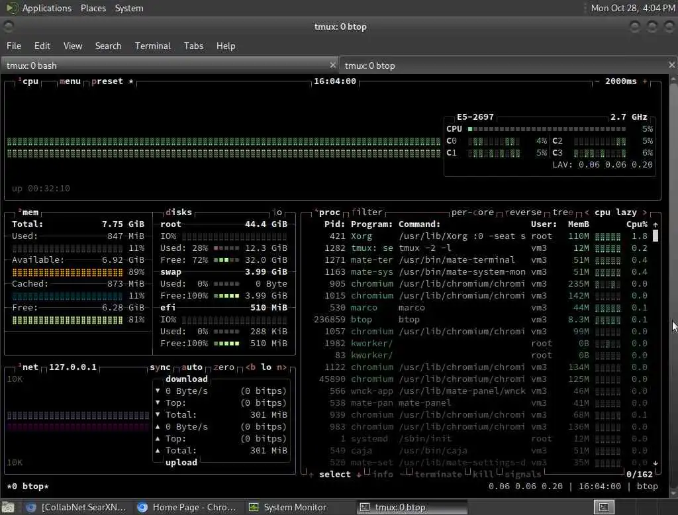
Task: Toggle the mem box header
Action: [28, 212]
